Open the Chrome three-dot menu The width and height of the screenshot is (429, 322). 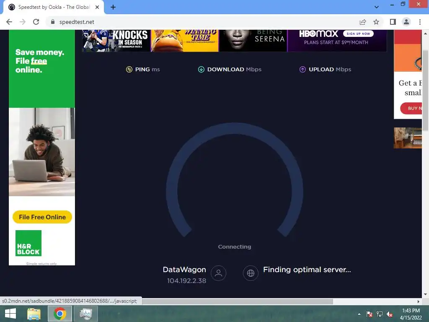coord(420,22)
